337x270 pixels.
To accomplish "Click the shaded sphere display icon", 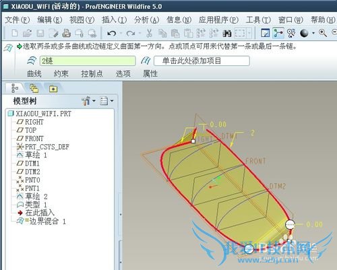I will [304, 34].
